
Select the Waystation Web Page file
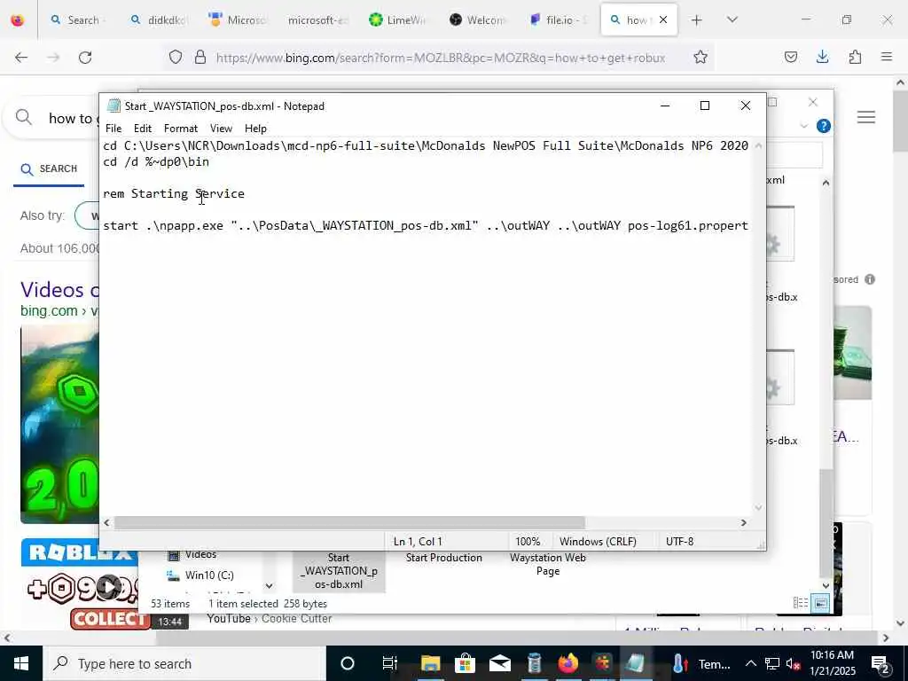pyautogui.click(x=548, y=564)
